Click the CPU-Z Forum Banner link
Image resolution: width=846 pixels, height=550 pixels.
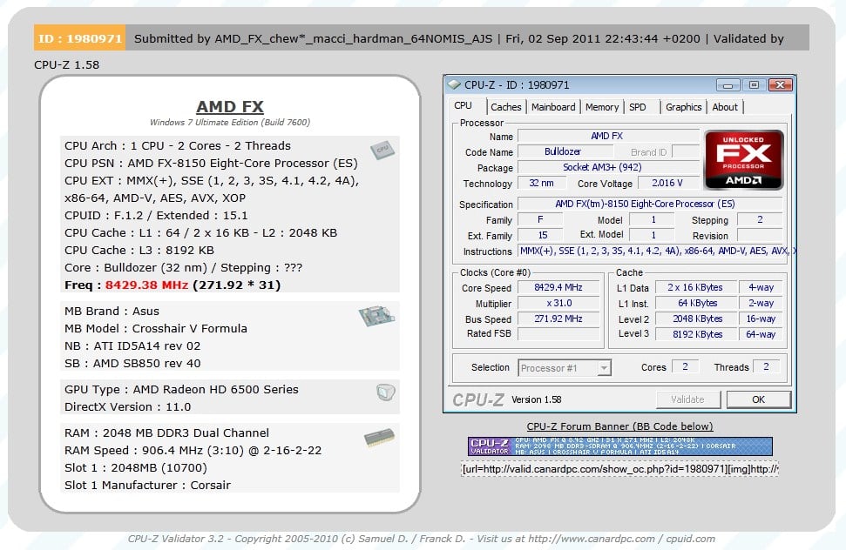(x=619, y=426)
